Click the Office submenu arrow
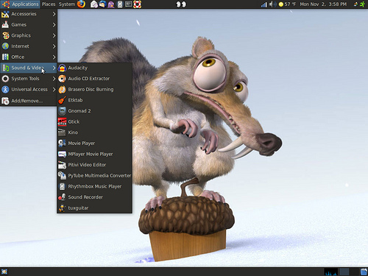The width and height of the screenshot is (368, 276). click(54, 57)
